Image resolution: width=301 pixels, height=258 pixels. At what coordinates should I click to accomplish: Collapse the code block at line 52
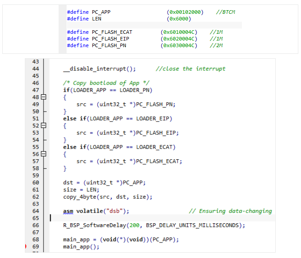[44, 125]
